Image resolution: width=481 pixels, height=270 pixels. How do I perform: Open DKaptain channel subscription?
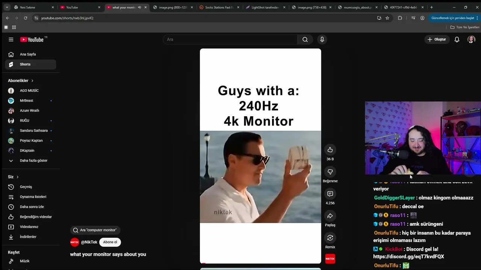click(30, 151)
